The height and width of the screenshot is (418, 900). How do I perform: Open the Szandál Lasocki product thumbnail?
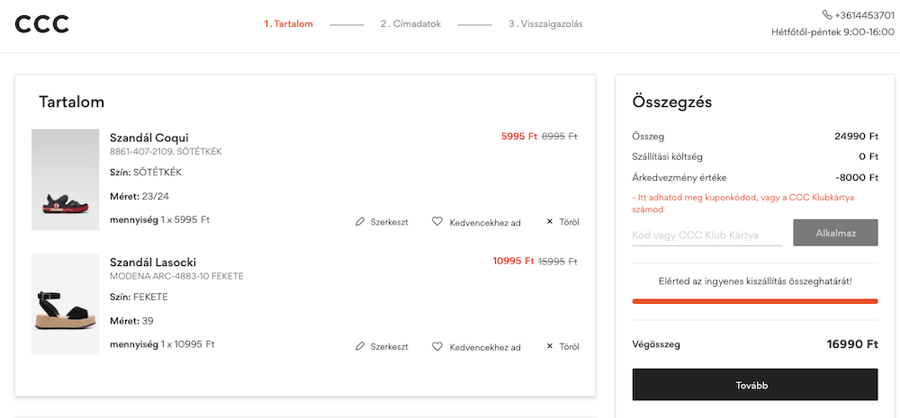(65, 304)
